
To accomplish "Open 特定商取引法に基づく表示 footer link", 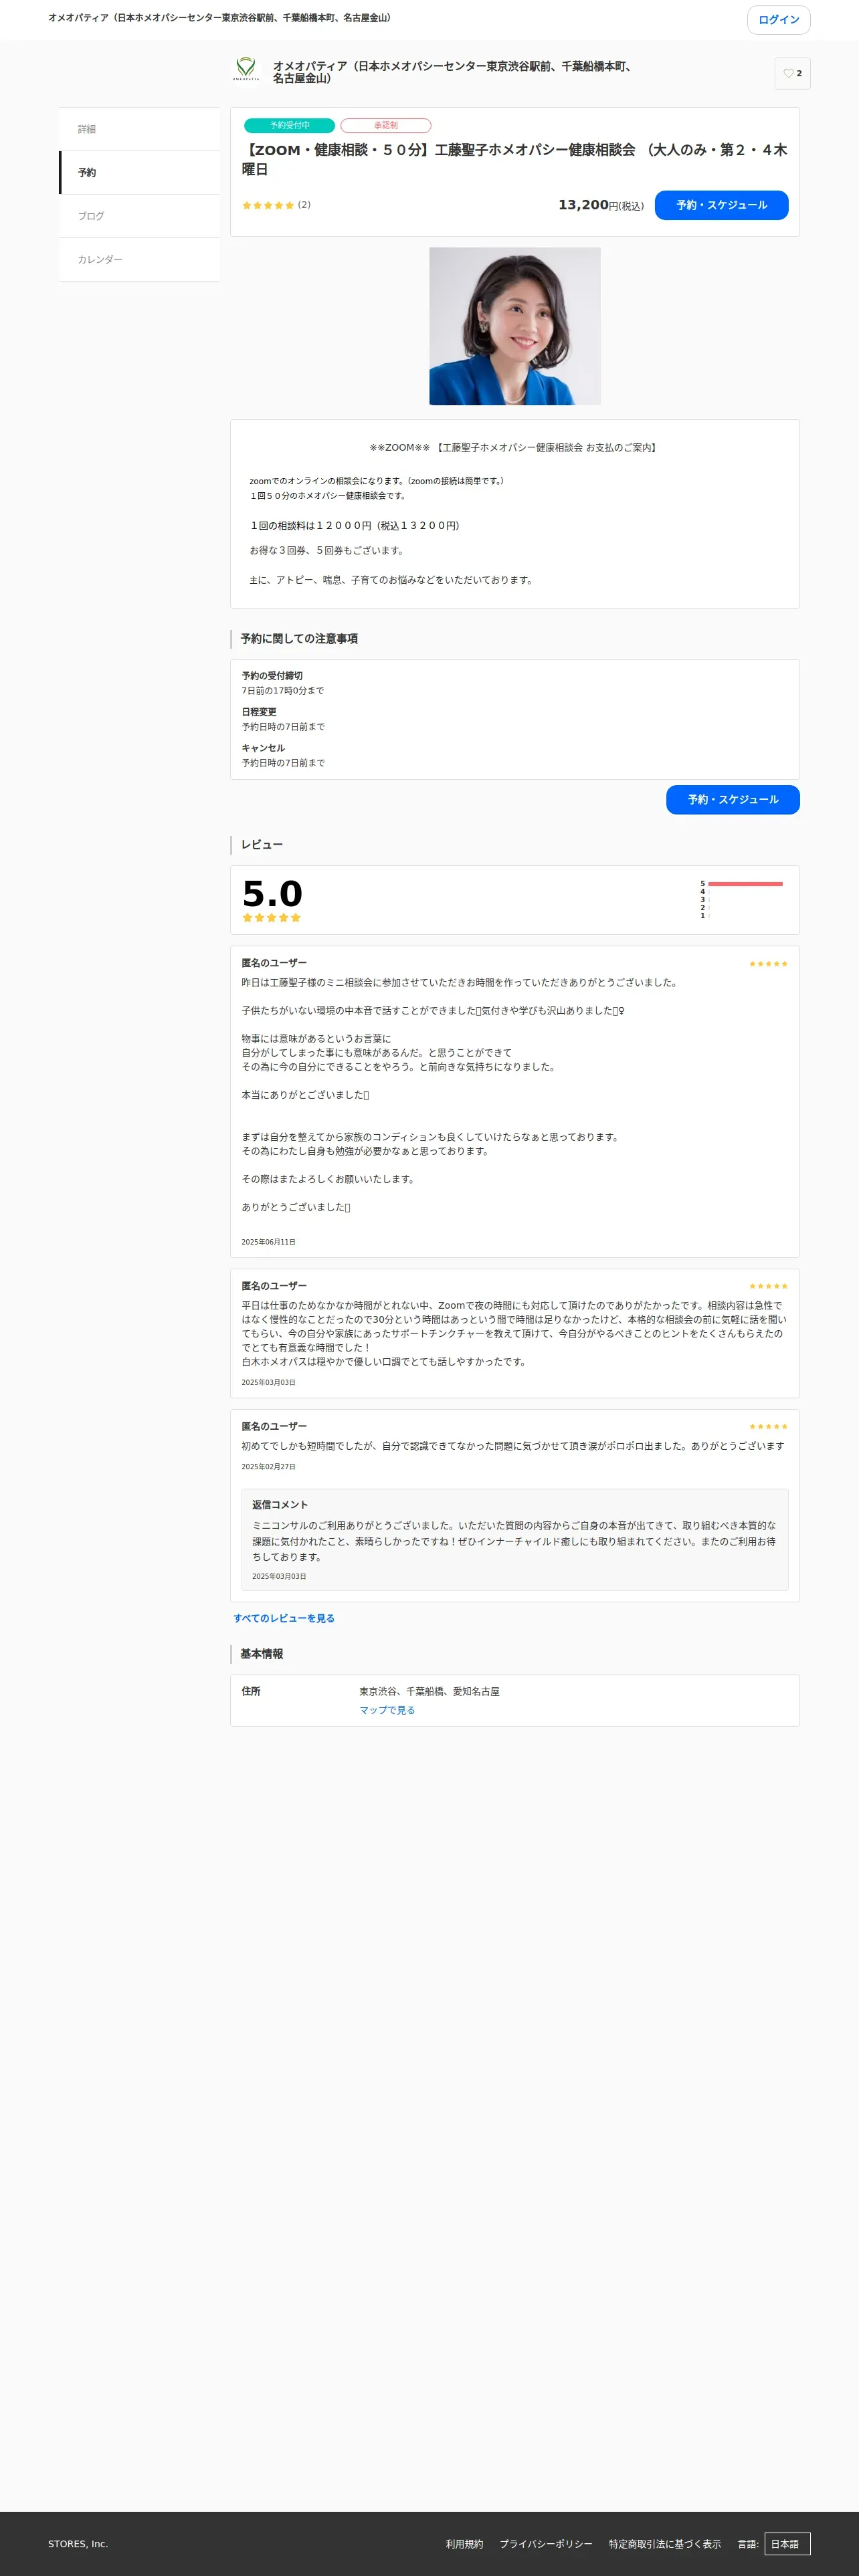I will click(665, 2544).
